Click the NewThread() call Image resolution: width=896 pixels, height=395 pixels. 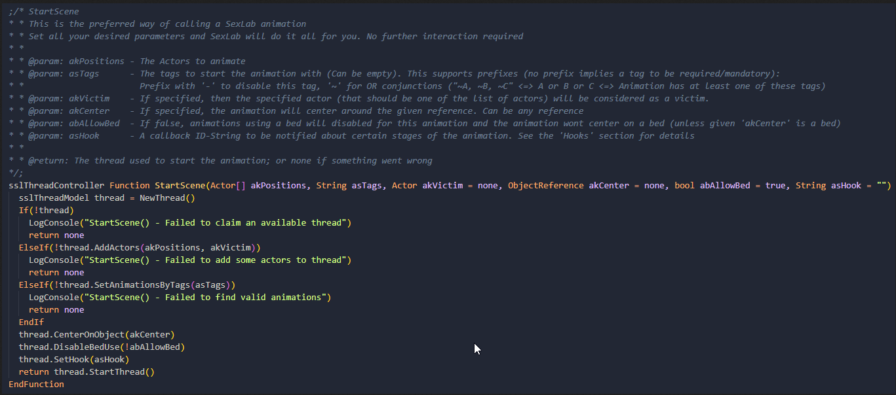(167, 198)
